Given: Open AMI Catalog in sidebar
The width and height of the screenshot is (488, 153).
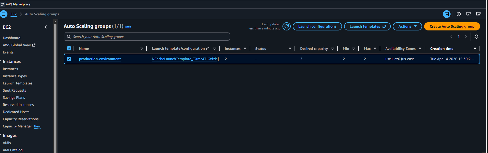Looking at the screenshot, I should (x=13, y=150).
